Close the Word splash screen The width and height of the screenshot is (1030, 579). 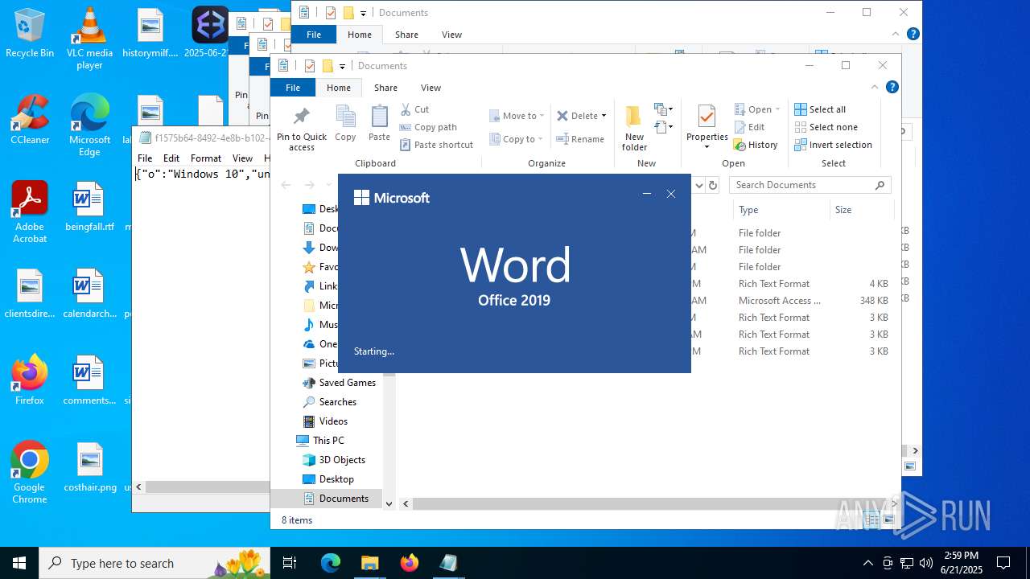click(x=671, y=194)
